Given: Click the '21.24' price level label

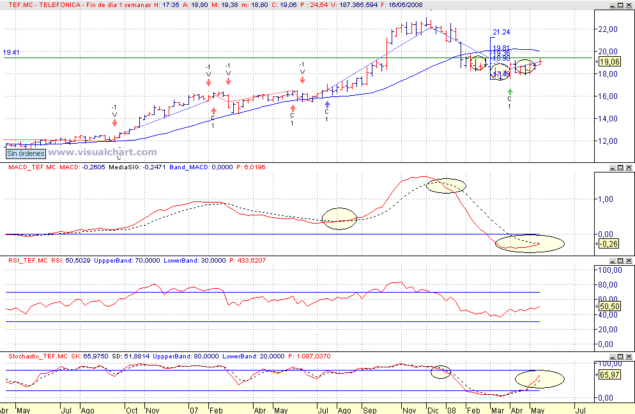Looking at the screenshot, I should click(501, 32).
